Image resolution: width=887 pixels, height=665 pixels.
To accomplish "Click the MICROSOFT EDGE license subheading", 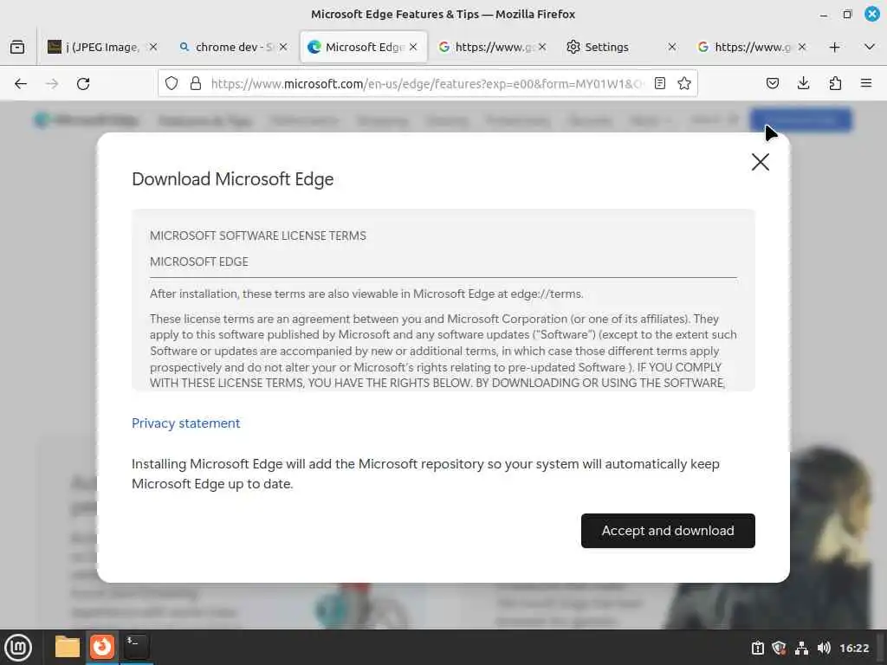I will tap(199, 261).
